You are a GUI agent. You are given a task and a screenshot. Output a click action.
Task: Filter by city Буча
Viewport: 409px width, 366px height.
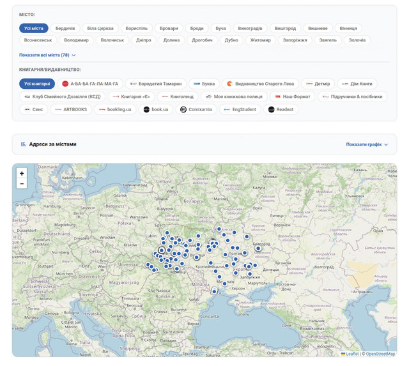220,28
